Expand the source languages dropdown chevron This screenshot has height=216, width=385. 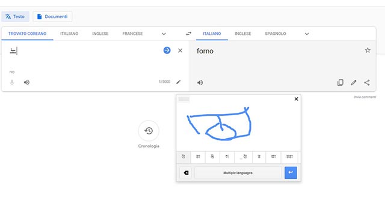pos(164,34)
